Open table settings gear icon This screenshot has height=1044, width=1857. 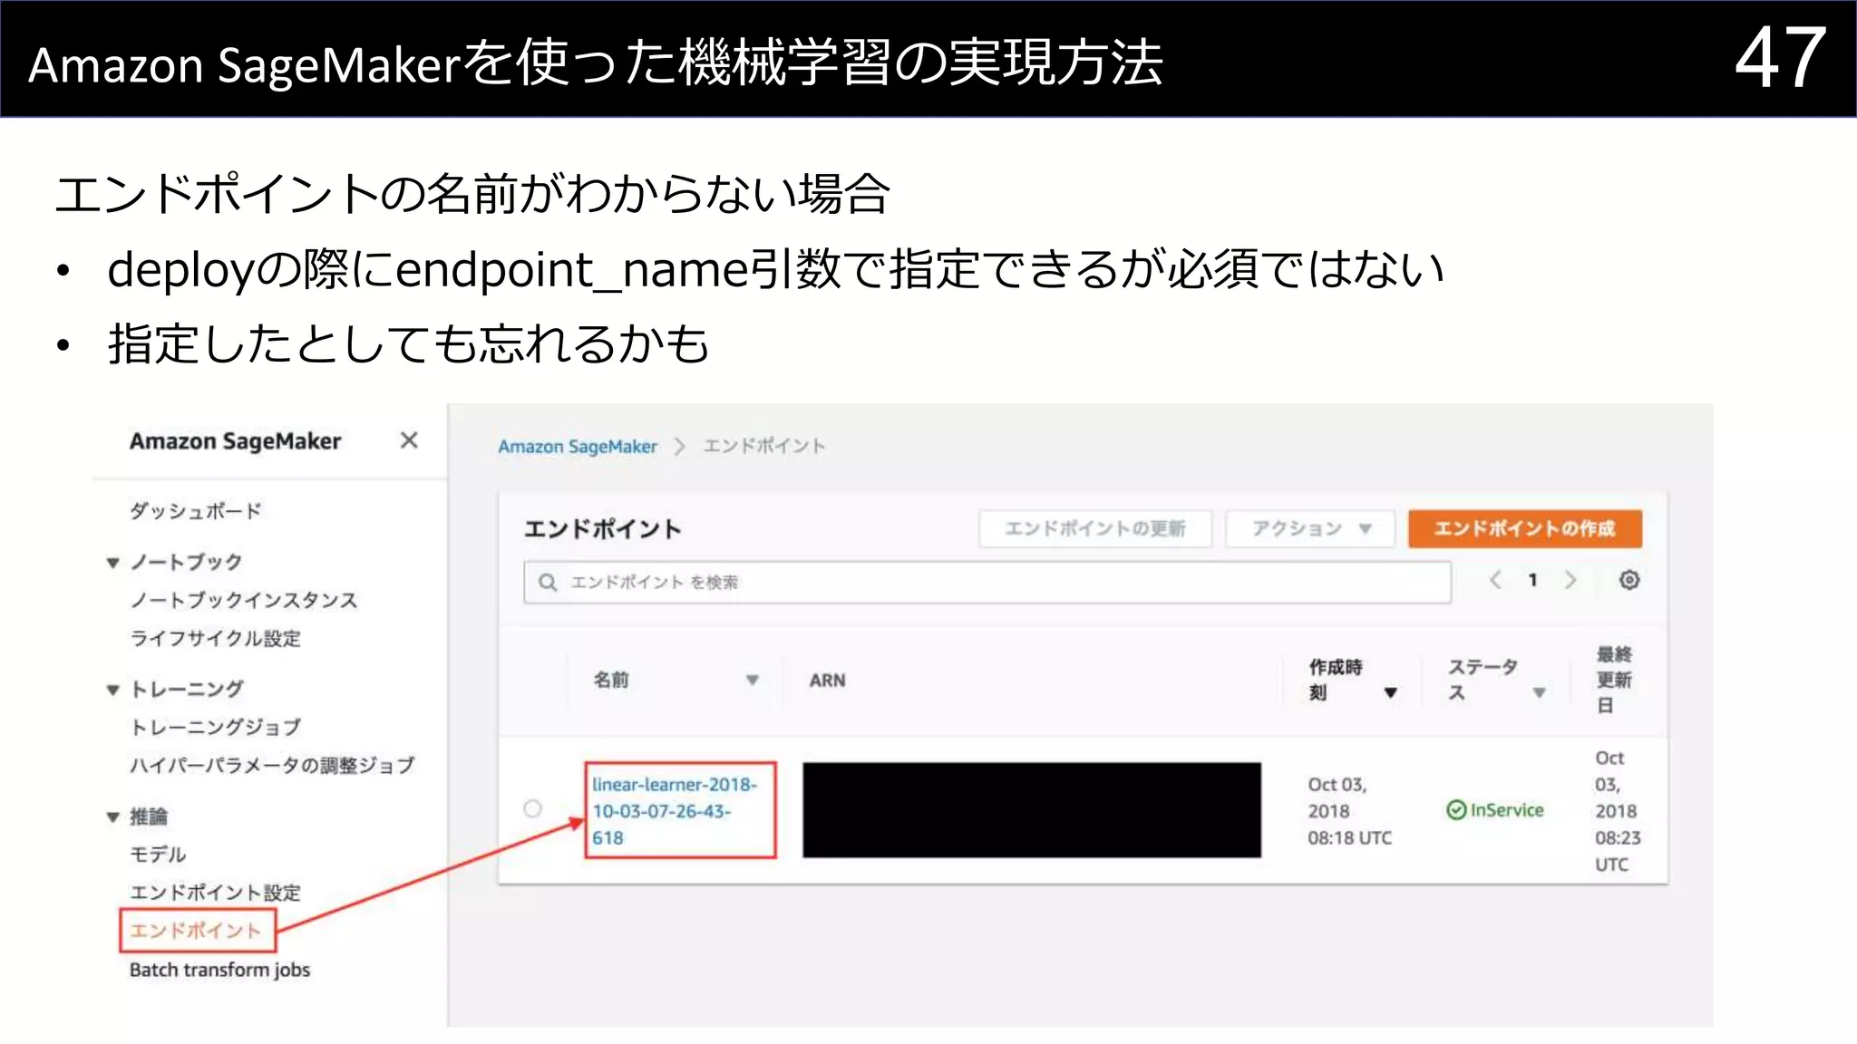pyautogui.click(x=1629, y=580)
